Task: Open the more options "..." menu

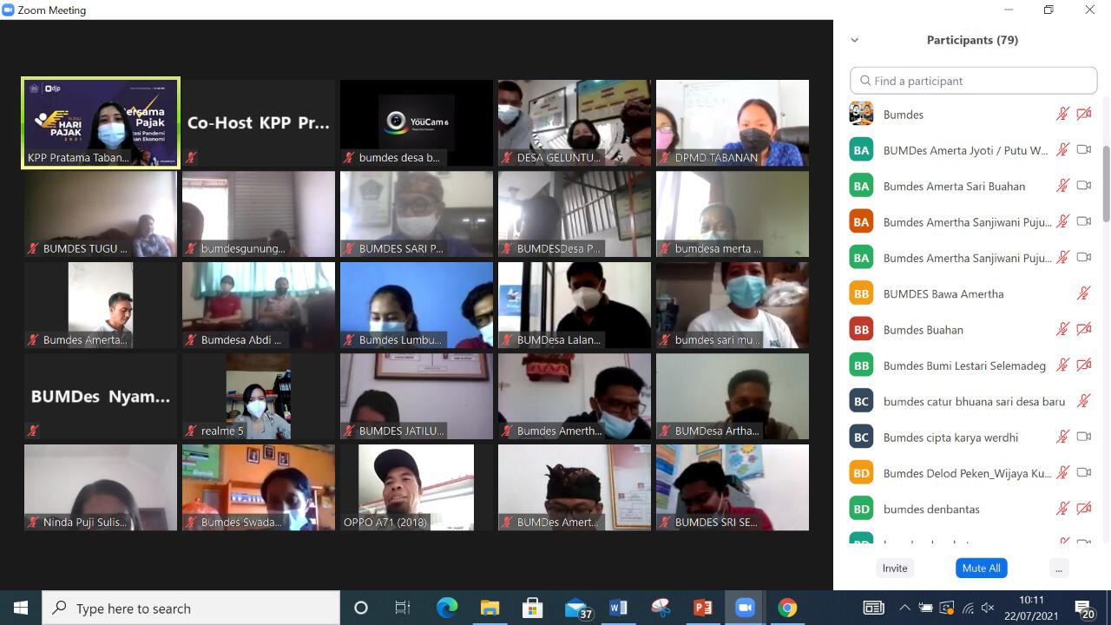Action: [1058, 568]
